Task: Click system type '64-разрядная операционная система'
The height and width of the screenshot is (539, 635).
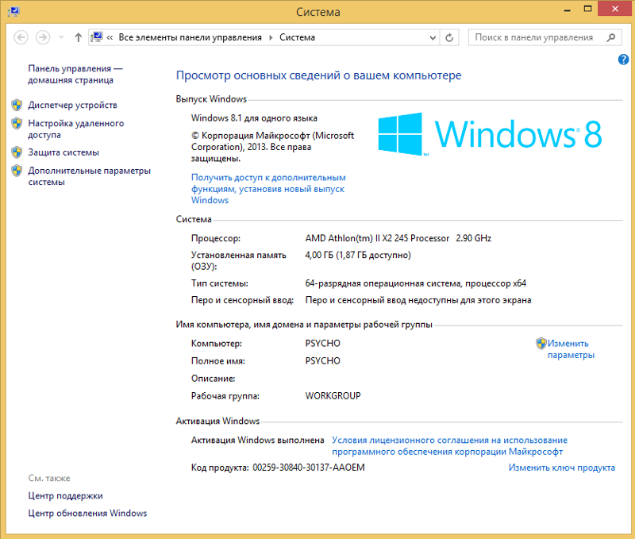Action: click(383, 283)
